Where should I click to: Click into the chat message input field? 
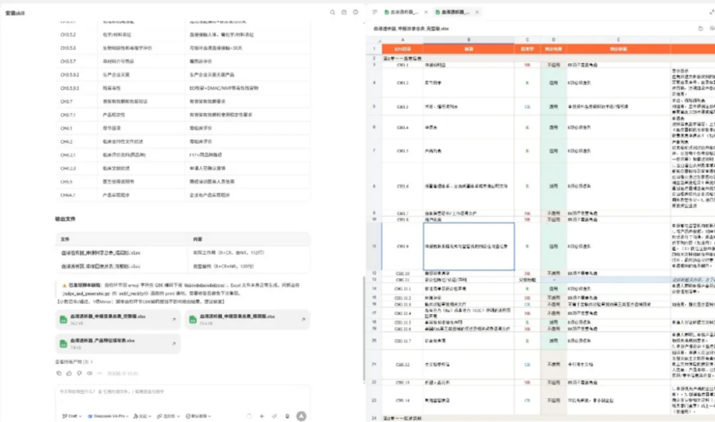click(182, 392)
